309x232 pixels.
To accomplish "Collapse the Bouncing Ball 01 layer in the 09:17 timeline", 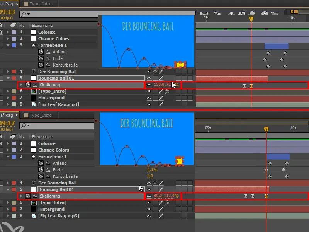I will [x=8, y=189].
